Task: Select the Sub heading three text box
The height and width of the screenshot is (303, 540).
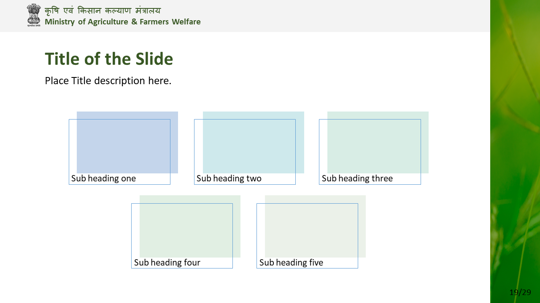Action: pos(370,152)
